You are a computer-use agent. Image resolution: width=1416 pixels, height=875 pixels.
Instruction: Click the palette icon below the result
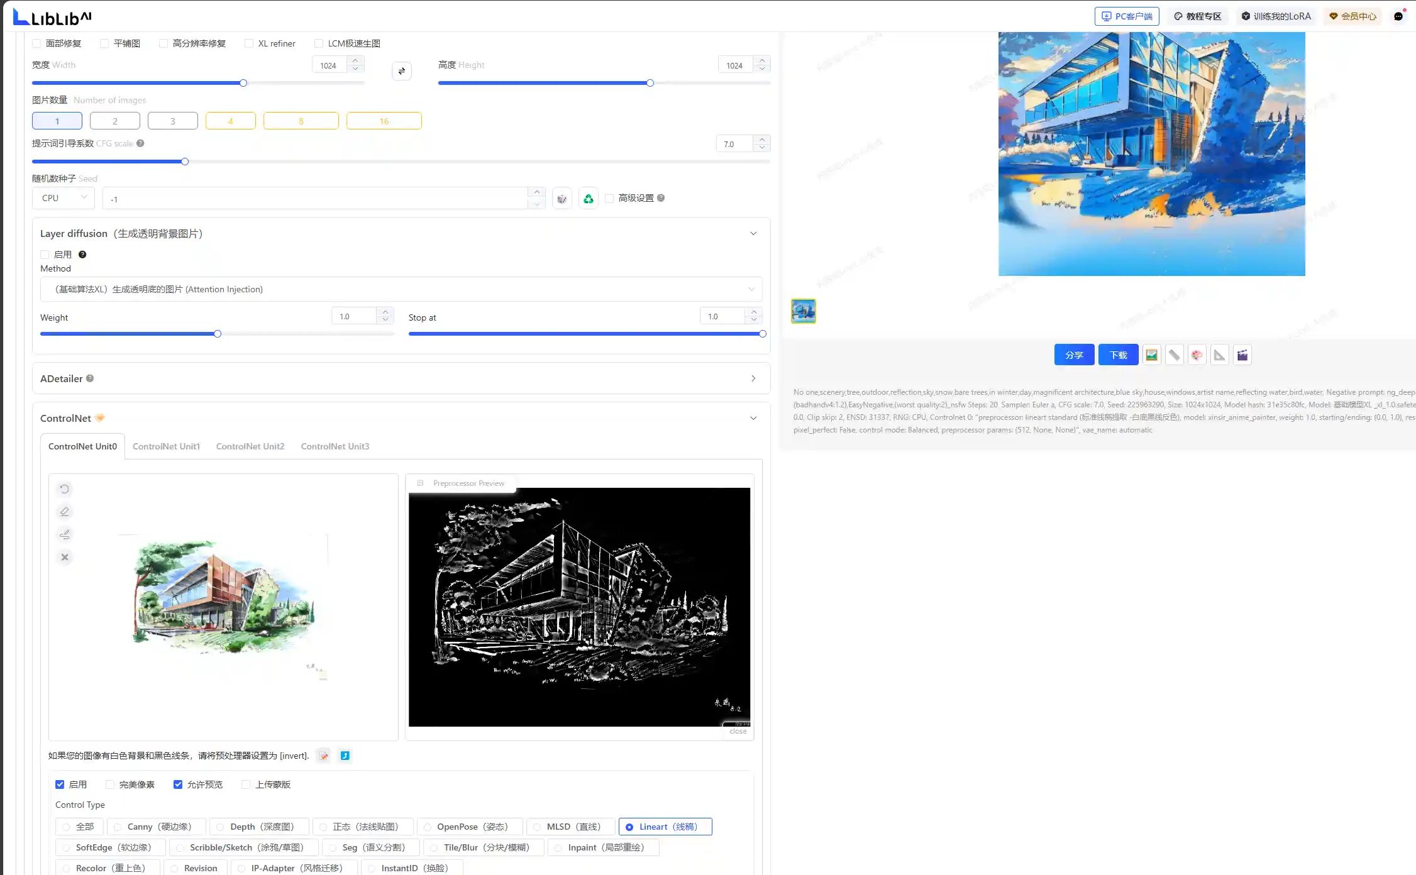click(1197, 355)
